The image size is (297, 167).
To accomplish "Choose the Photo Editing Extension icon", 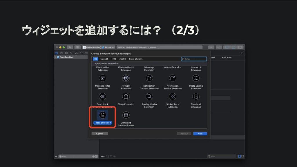I will point(196,78).
